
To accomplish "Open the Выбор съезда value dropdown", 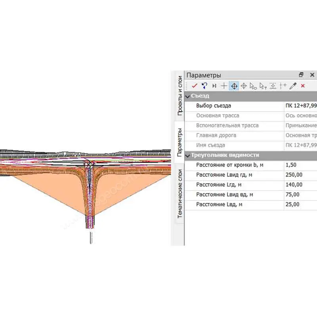I will click(300, 106).
